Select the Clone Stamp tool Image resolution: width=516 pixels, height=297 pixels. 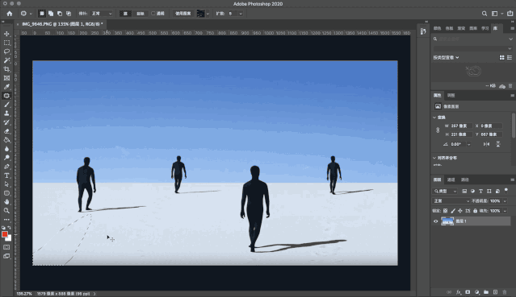click(6, 113)
